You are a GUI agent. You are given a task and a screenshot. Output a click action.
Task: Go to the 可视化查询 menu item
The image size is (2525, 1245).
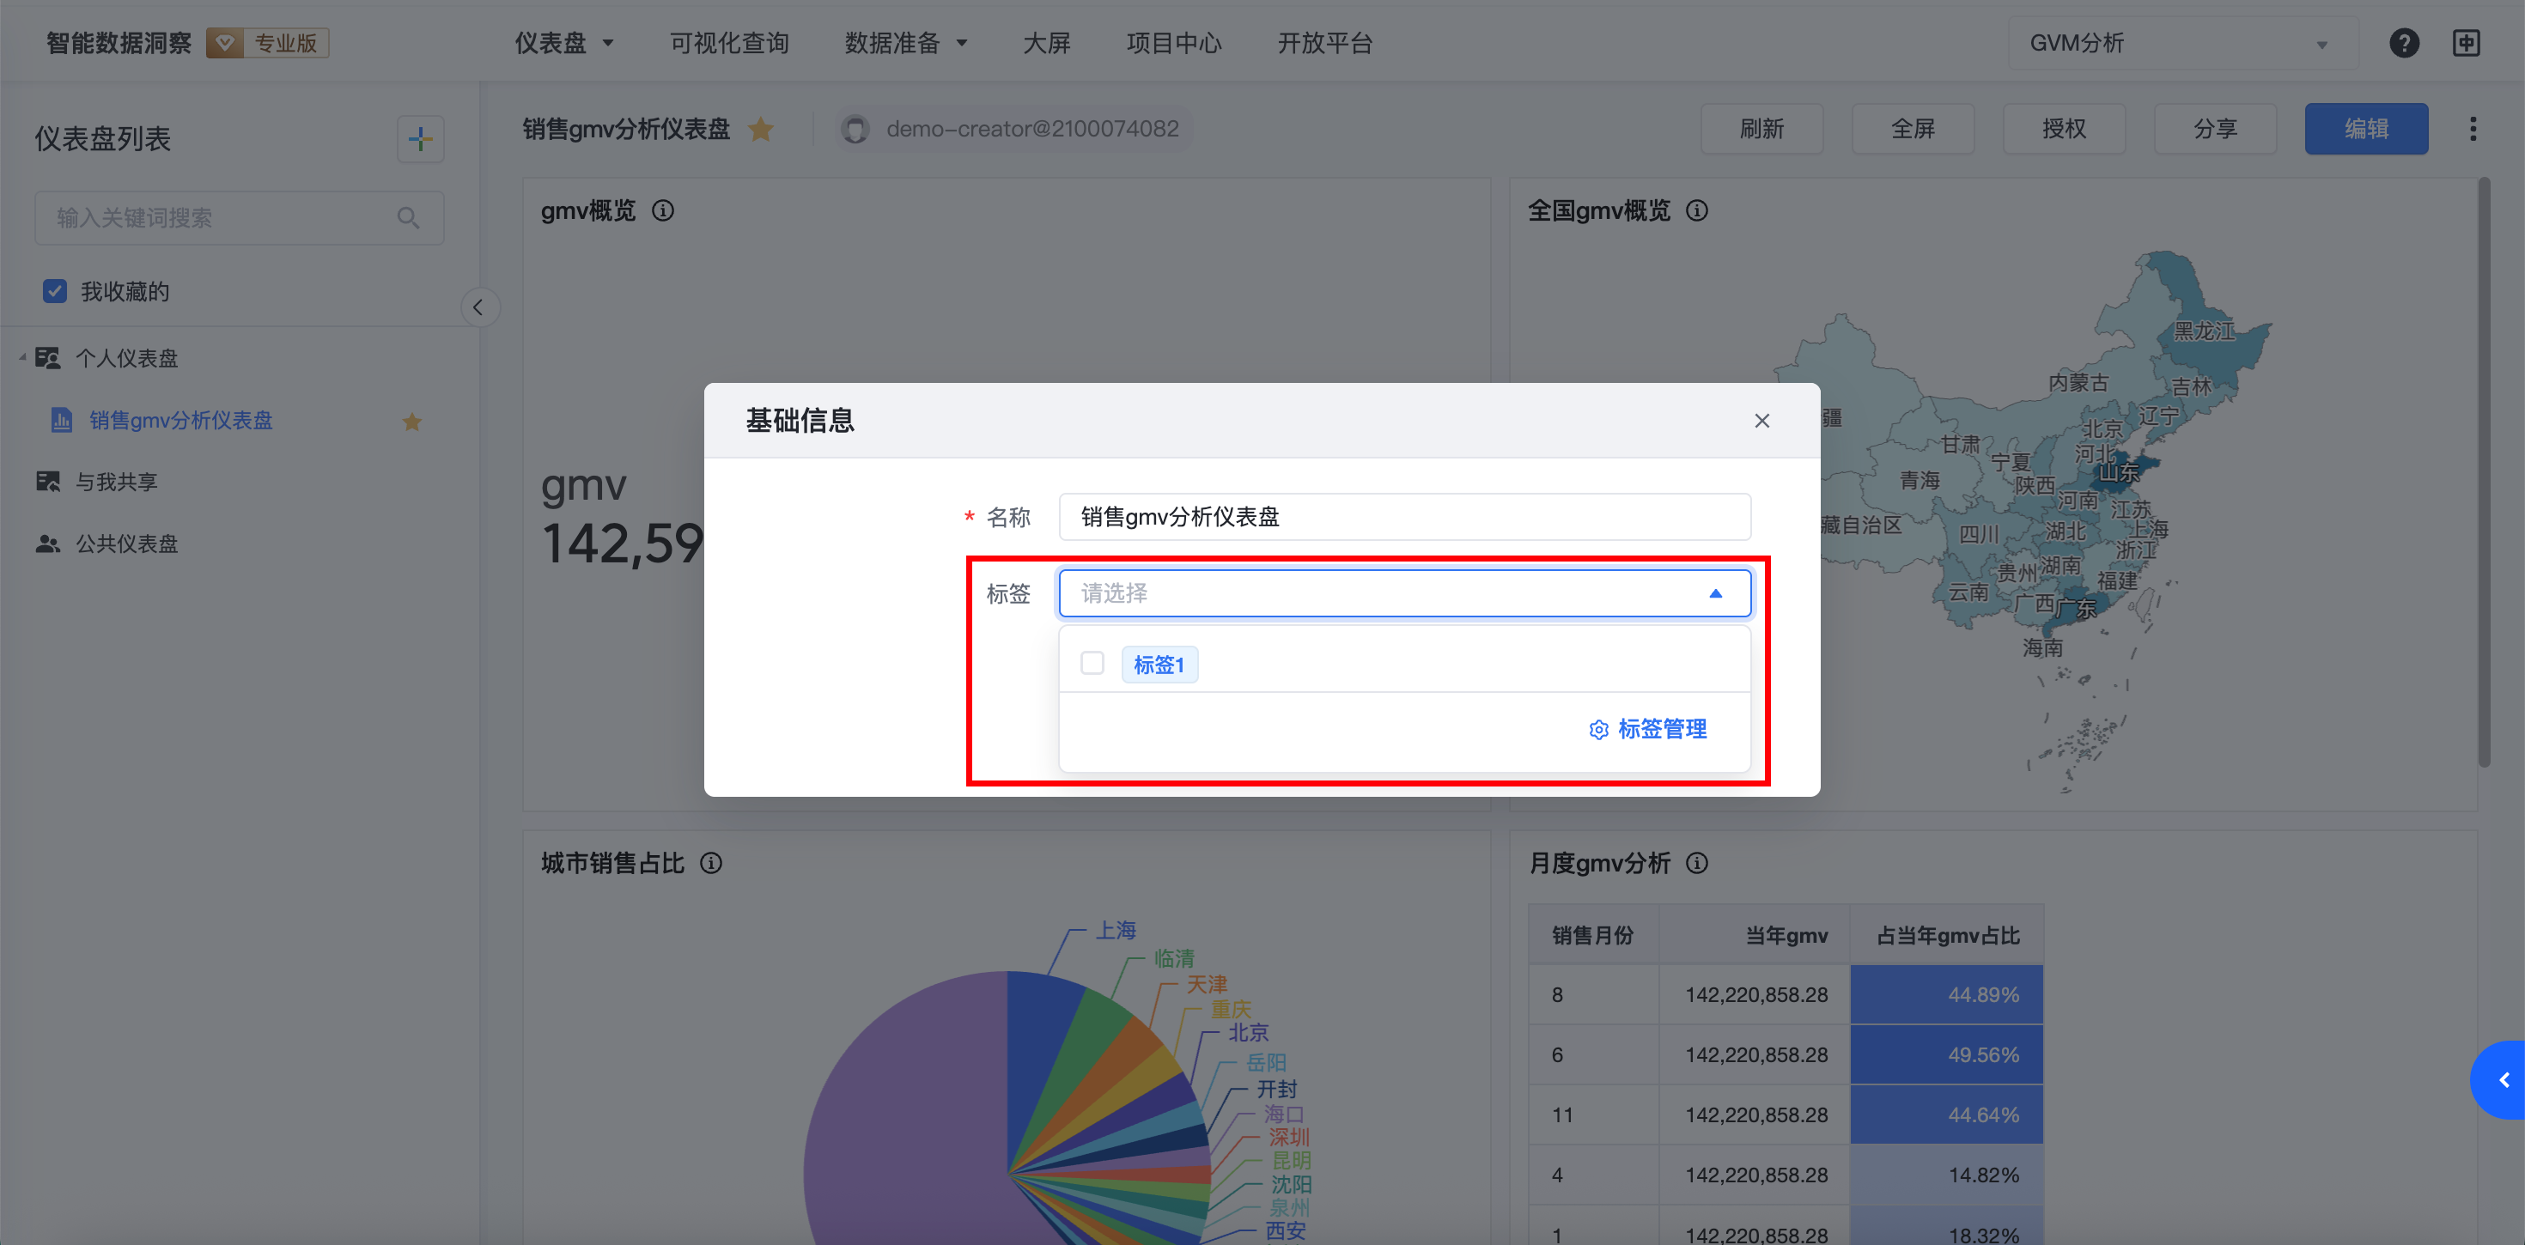point(729,43)
